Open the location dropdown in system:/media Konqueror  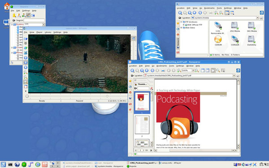click(257, 17)
